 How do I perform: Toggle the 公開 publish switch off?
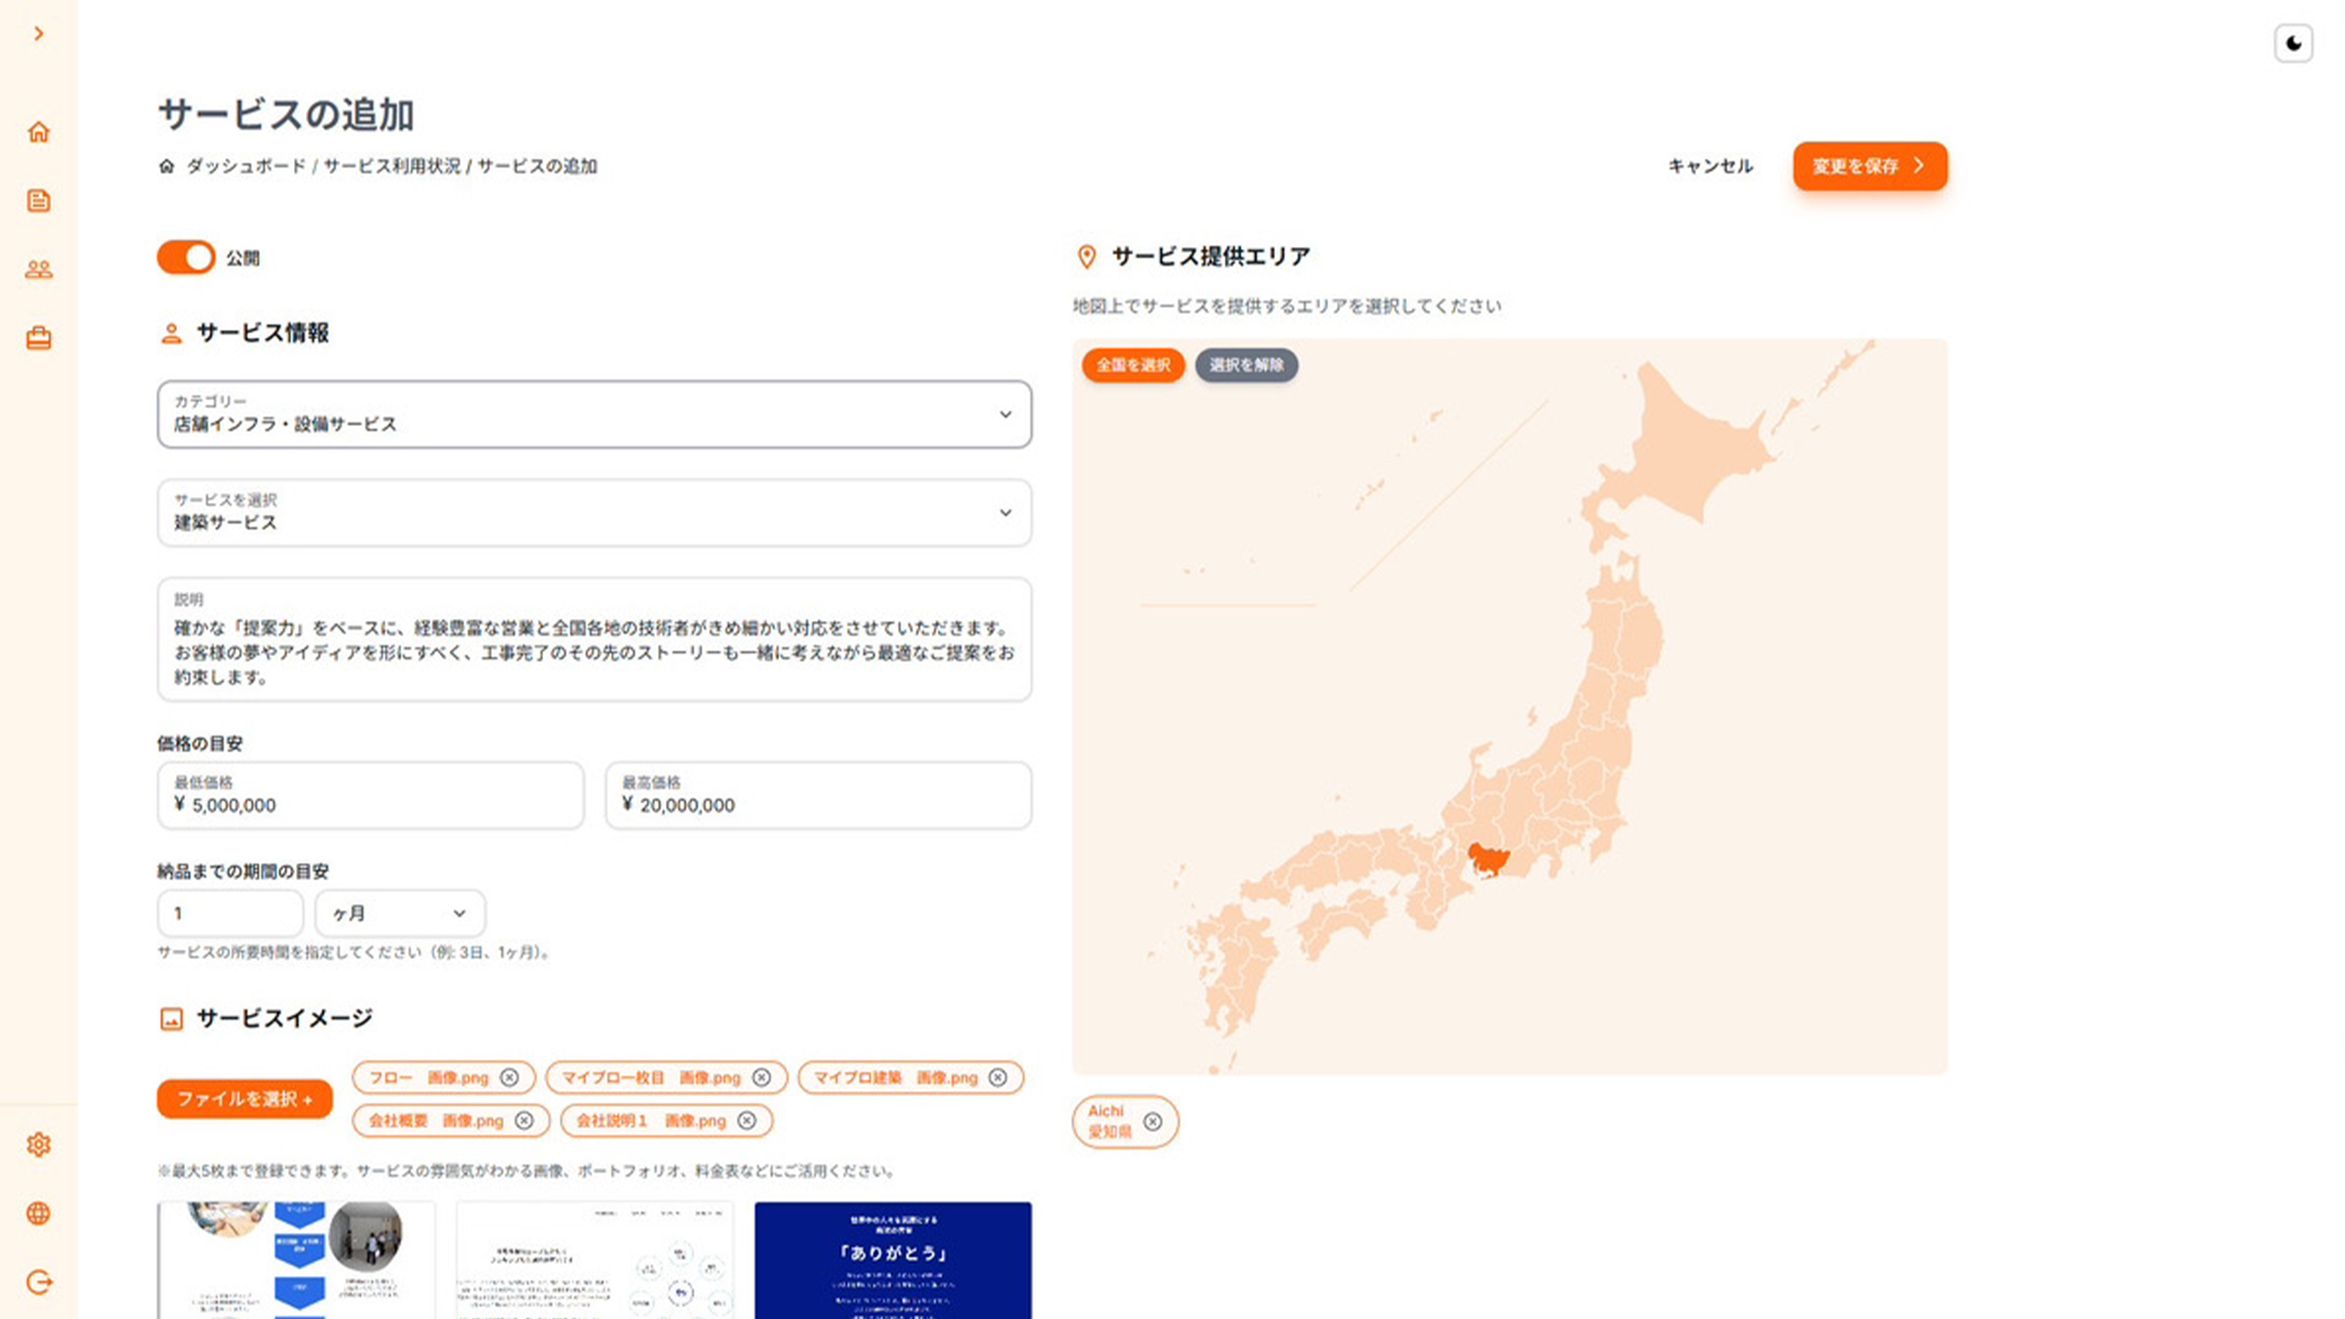click(186, 257)
